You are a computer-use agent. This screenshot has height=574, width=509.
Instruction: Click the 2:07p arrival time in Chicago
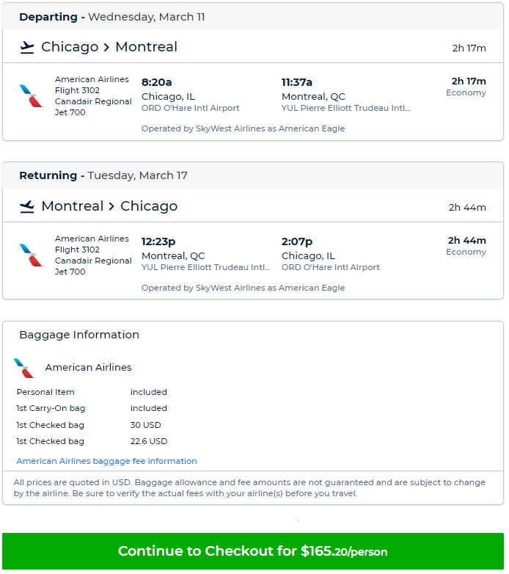point(297,241)
